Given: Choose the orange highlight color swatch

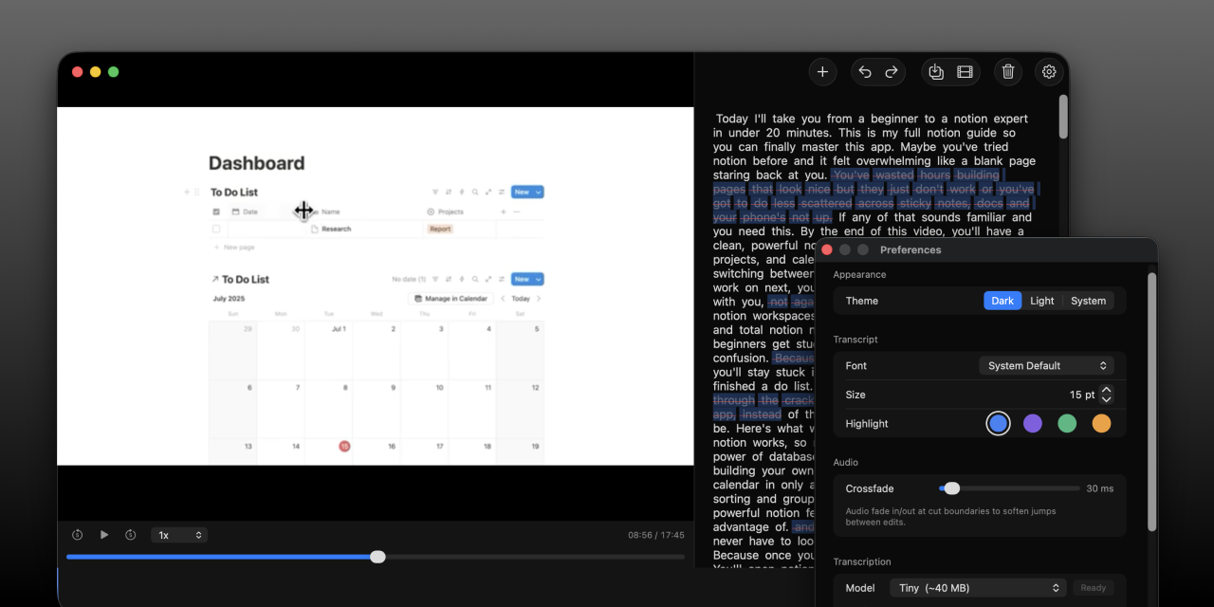Looking at the screenshot, I should pos(1101,424).
